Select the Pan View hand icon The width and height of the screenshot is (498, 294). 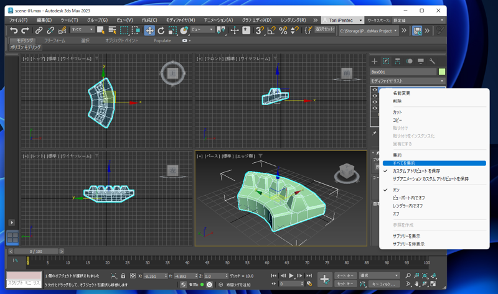(x=416, y=283)
